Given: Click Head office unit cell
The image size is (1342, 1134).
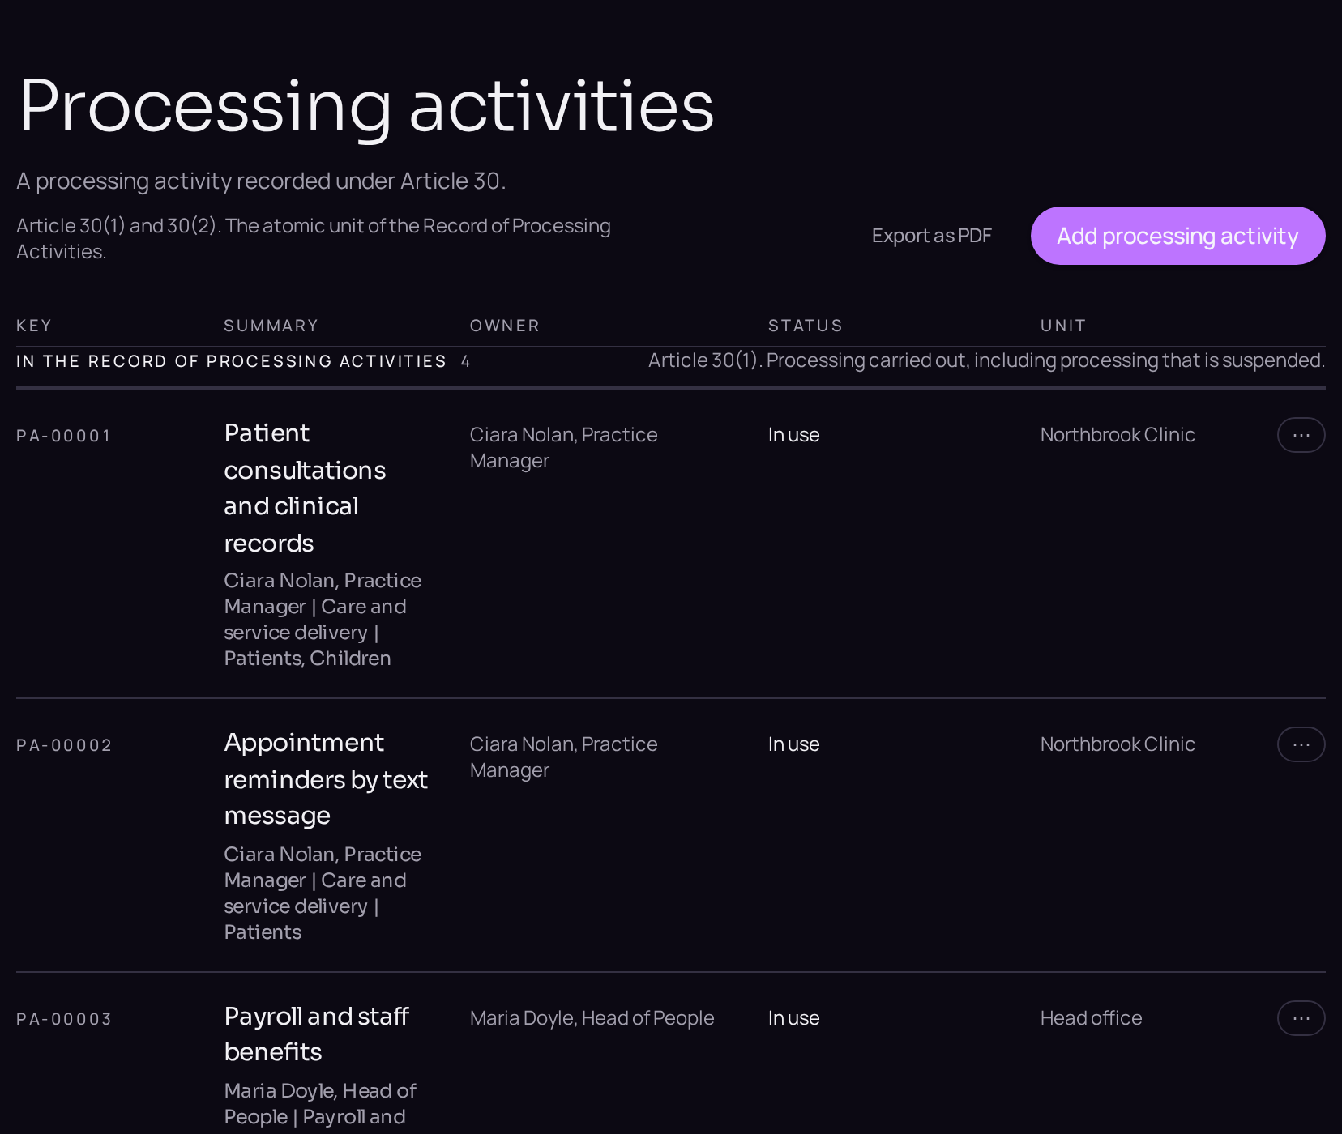Looking at the screenshot, I should tap(1091, 1018).
